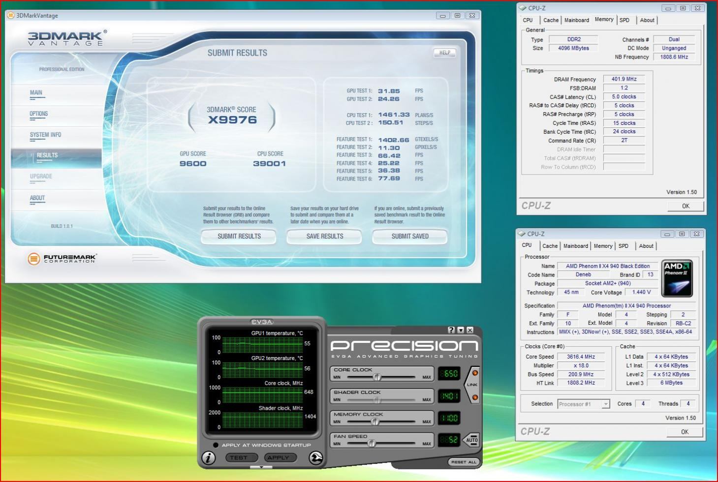Screen dimensions: 718x482
Task: Switch to Mainboard tab in top CPU-Z window
Action: [x=577, y=20]
